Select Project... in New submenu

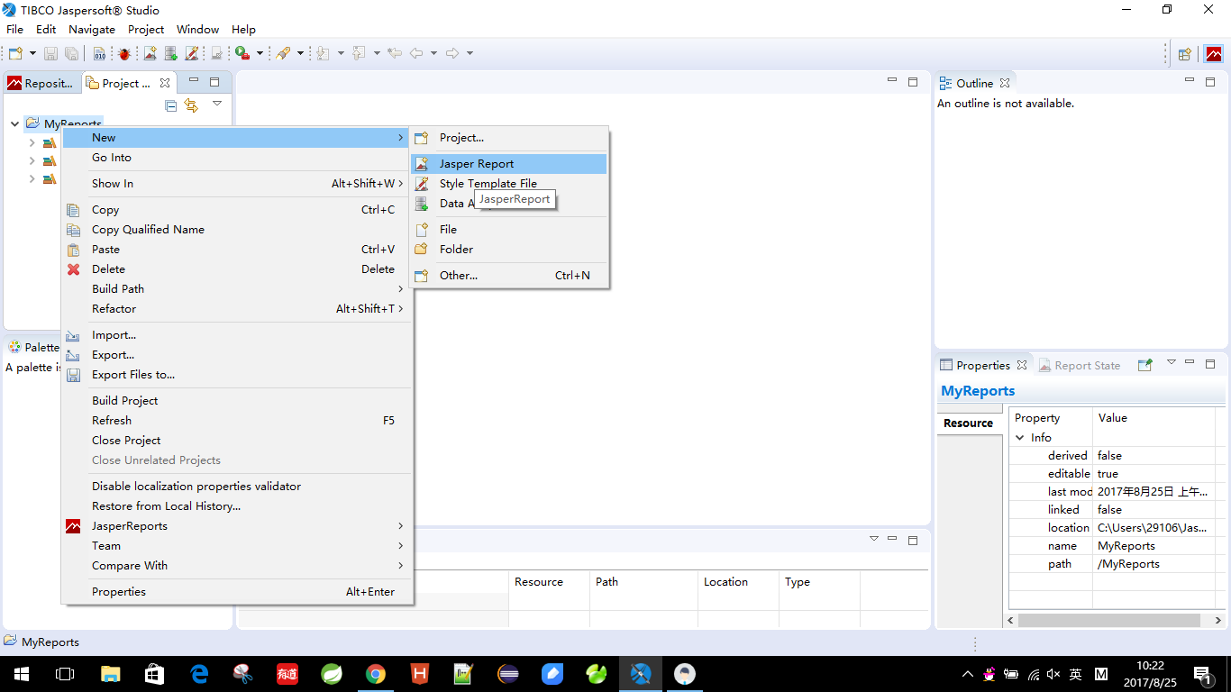tap(508, 137)
